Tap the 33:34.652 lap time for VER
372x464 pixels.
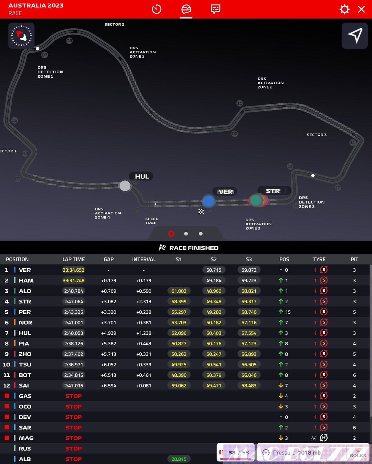pyautogui.click(x=73, y=270)
